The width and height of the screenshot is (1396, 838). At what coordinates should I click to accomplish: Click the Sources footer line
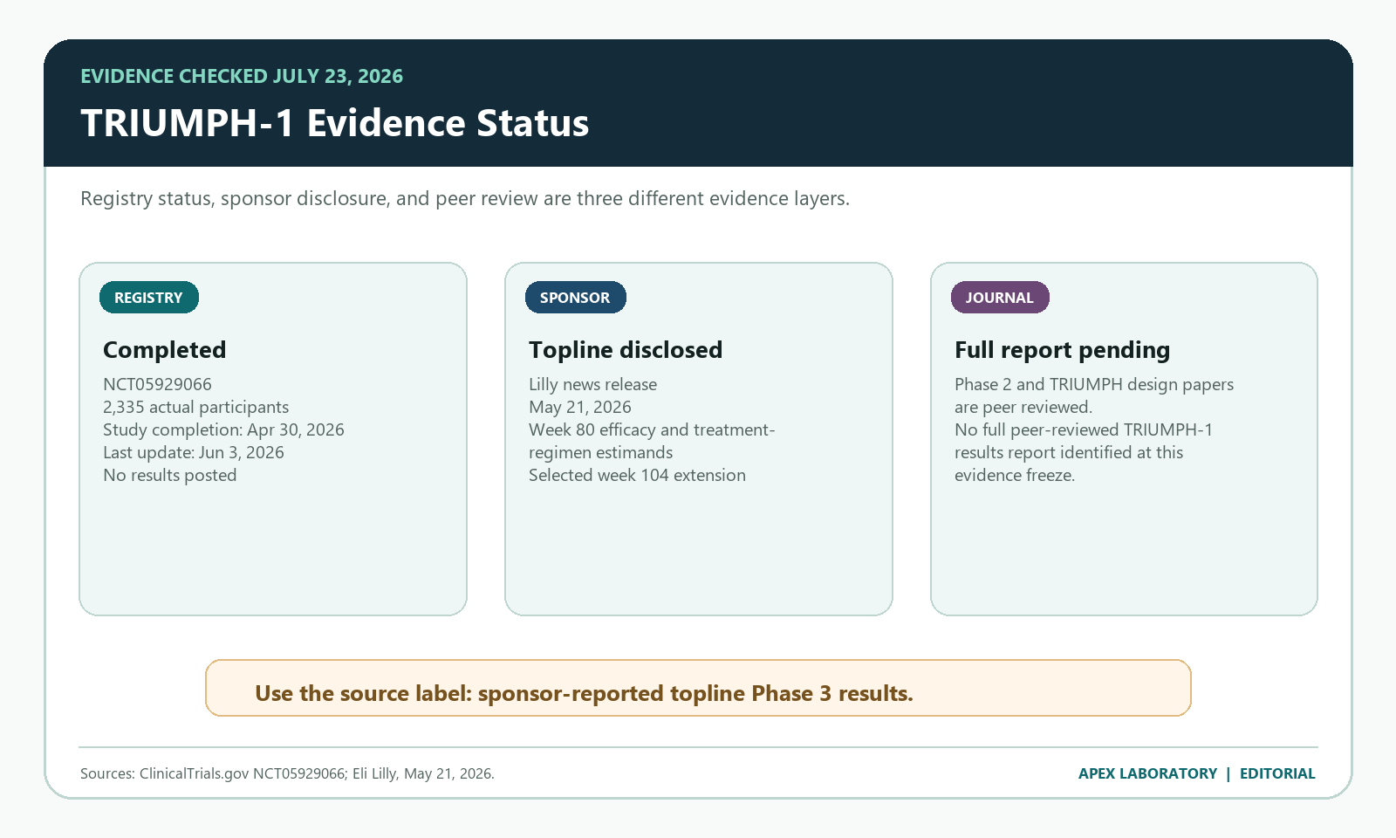pos(287,773)
